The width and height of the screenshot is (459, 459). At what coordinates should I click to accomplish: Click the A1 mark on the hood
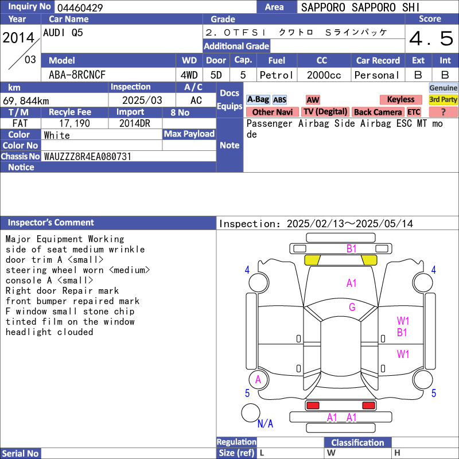[x=351, y=283]
